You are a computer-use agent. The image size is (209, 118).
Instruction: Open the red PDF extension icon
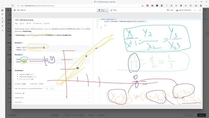point(162,6)
